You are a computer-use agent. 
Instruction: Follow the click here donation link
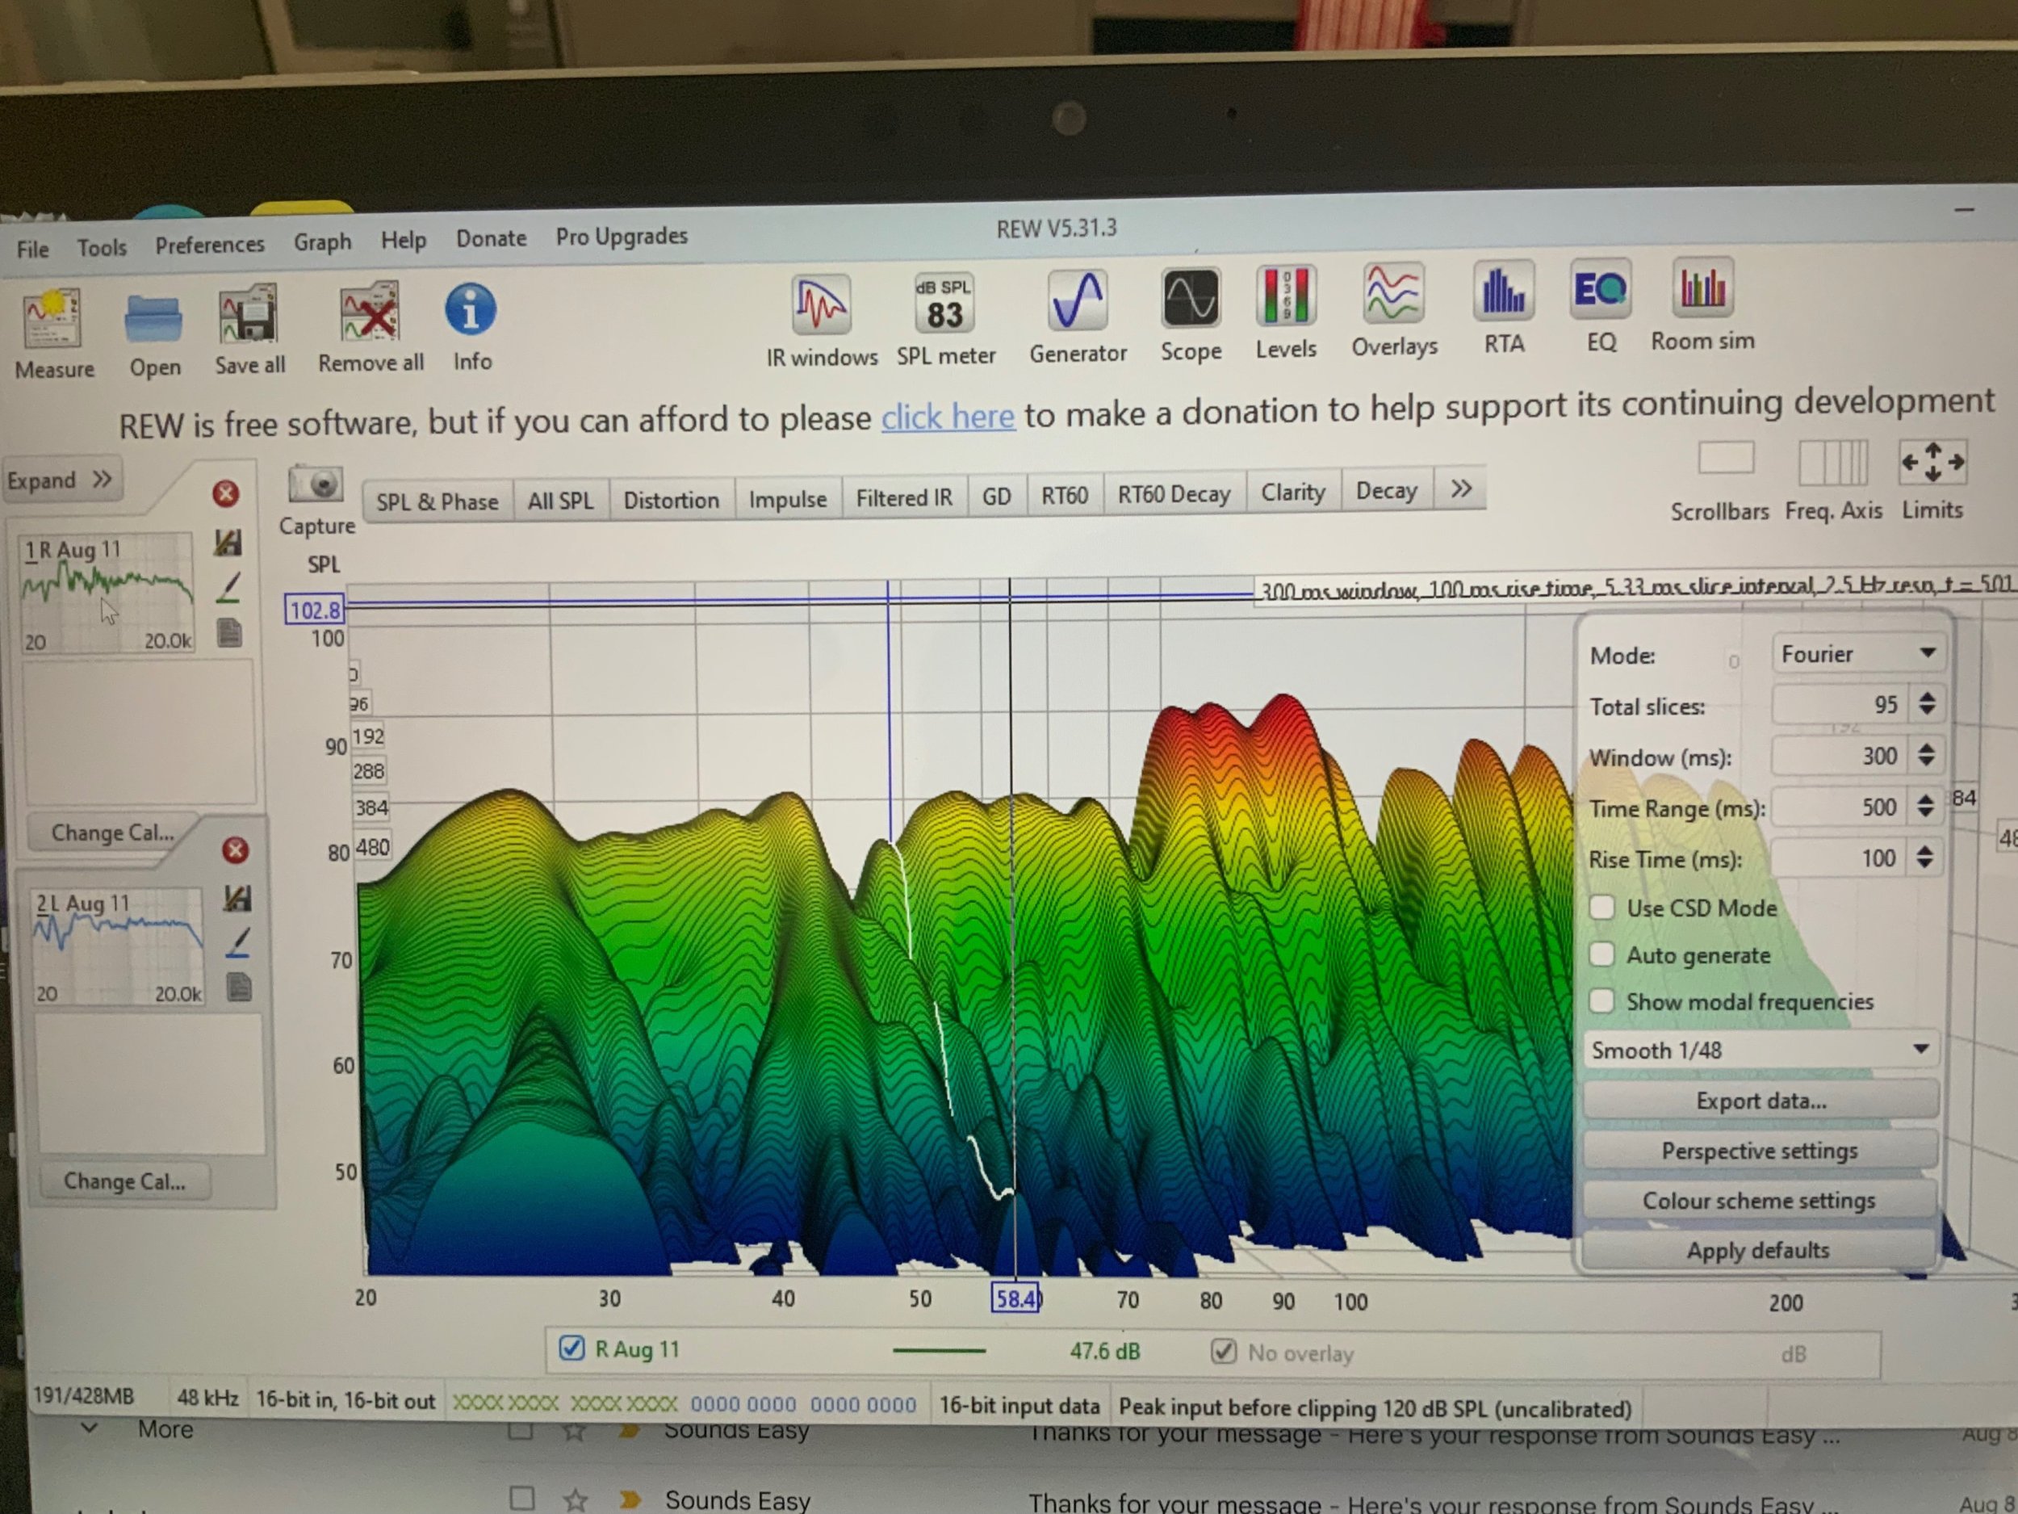(x=947, y=417)
